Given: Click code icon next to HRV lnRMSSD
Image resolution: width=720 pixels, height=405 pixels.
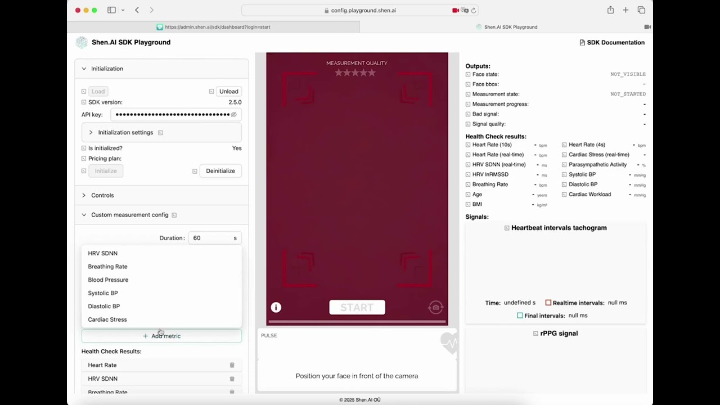Looking at the screenshot, I should click(x=468, y=174).
